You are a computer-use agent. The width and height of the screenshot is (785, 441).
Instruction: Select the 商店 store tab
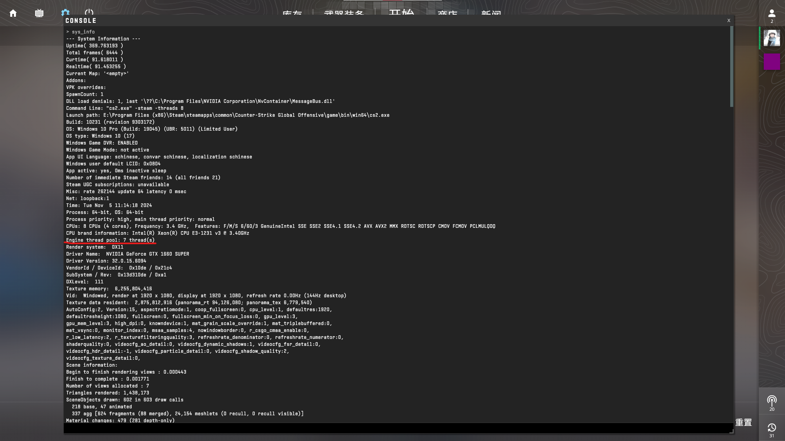click(447, 13)
